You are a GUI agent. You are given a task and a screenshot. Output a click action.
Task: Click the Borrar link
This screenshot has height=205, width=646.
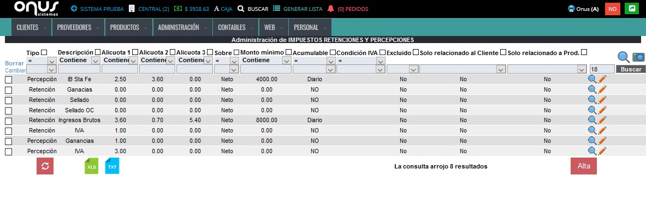pos(14,63)
